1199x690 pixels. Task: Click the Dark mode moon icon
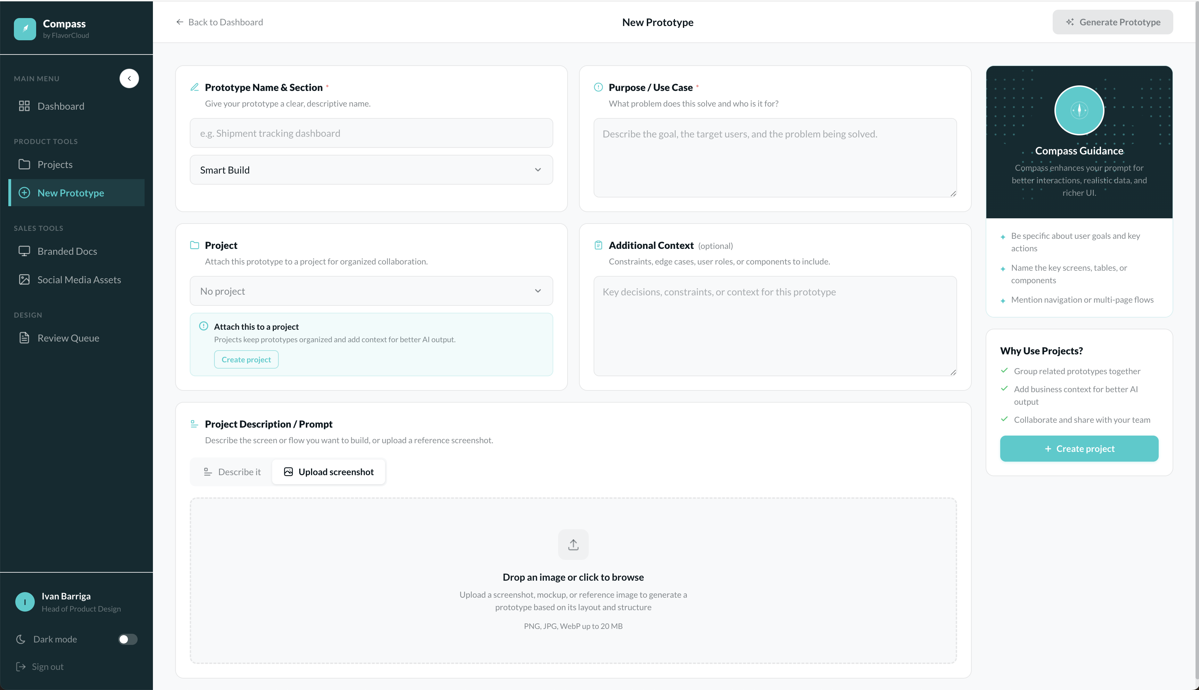coord(21,639)
